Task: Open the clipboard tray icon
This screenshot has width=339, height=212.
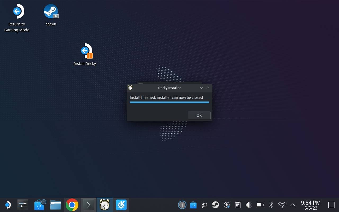Action: [238, 205]
